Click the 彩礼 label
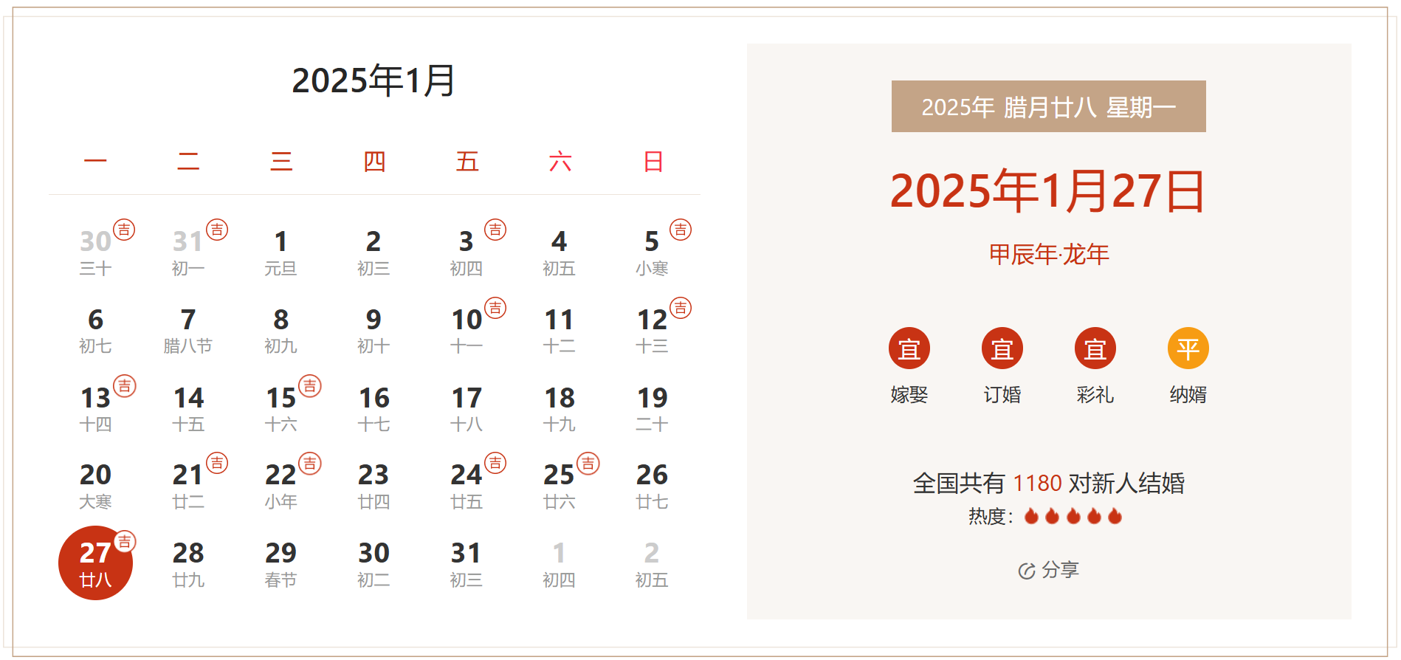 click(1095, 395)
